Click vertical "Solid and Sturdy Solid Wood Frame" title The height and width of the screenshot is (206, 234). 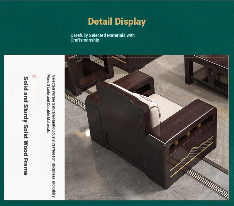point(26,126)
